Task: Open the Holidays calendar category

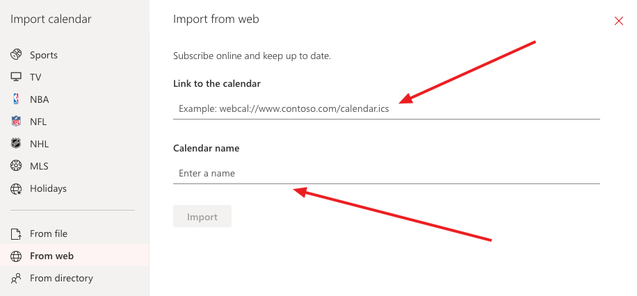Action: click(x=74, y=188)
